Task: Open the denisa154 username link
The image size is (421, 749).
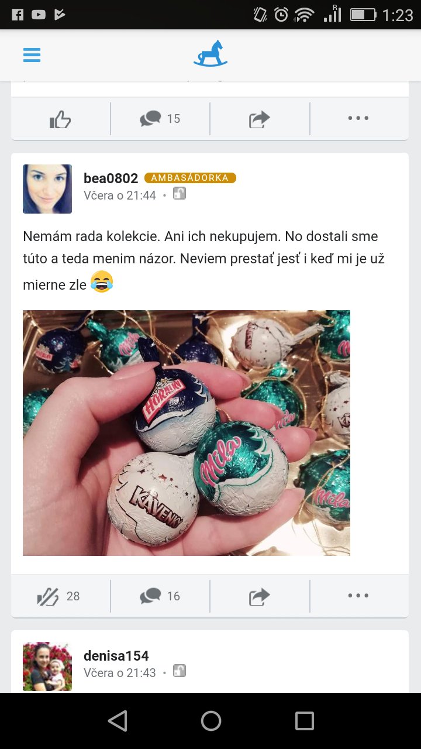Action: click(116, 656)
